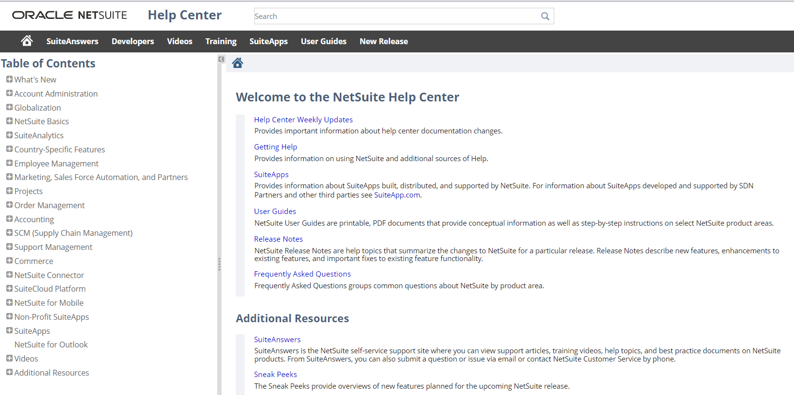Image resolution: width=794 pixels, height=395 pixels.
Task: Open the Videos menu item in navbar
Action: pos(180,41)
